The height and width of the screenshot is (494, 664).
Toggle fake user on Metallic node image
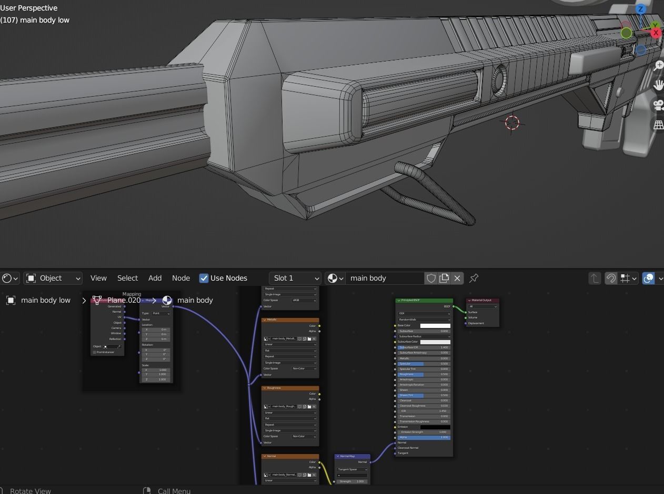(x=300, y=339)
